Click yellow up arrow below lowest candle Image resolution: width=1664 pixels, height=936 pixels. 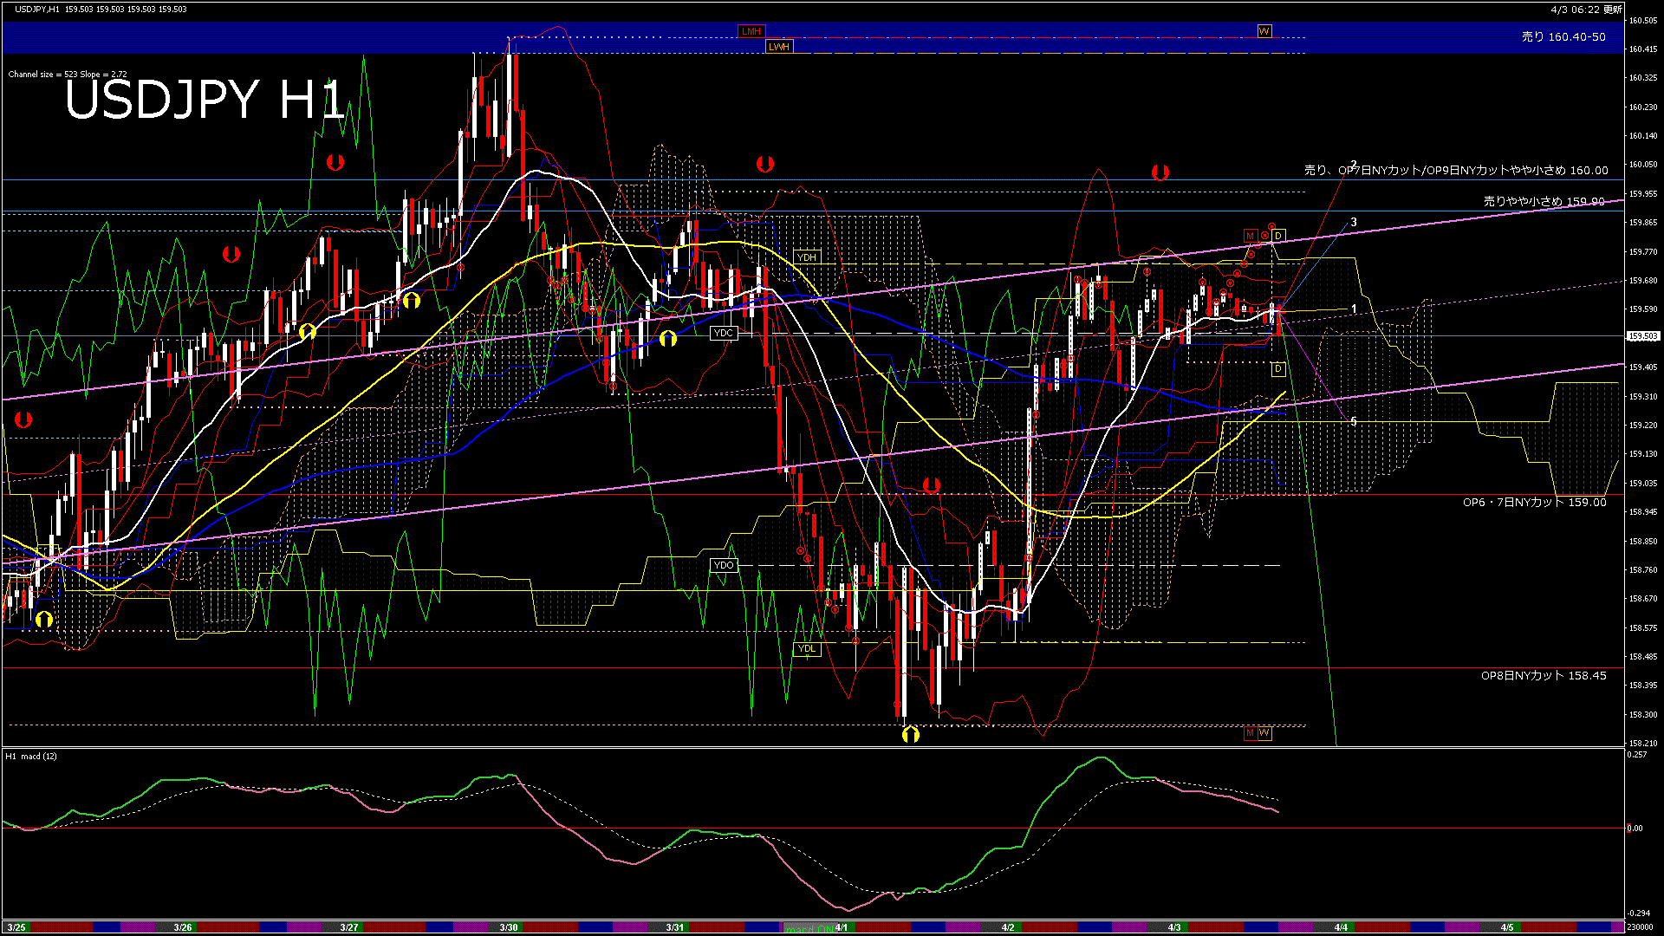pos(910,735)
